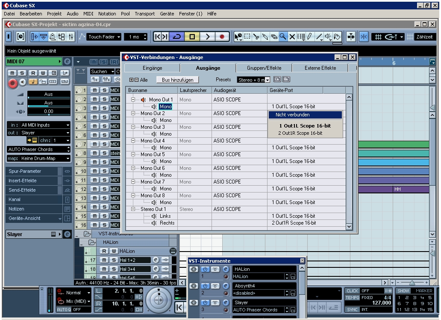441x320 pixels.
Task: Select the Zoom magnifier tool
Action: tap(283, 37)
